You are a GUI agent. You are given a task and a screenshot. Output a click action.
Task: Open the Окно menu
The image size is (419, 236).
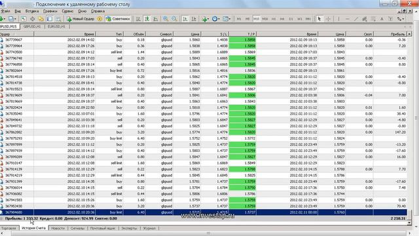pos(82,11)
